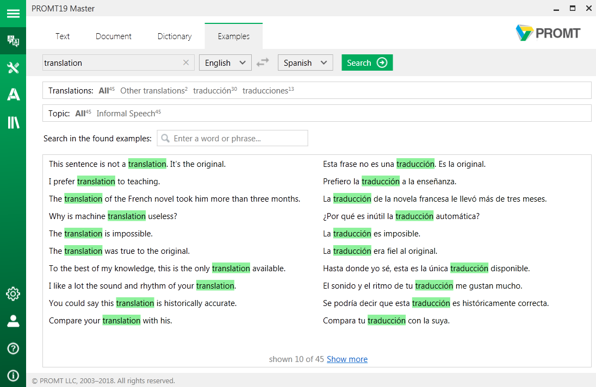Open the help question mark icon
596x387 pixels.
point(13,348)
